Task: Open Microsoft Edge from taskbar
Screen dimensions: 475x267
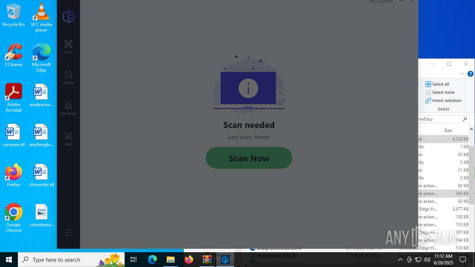Action: (153, 260)
